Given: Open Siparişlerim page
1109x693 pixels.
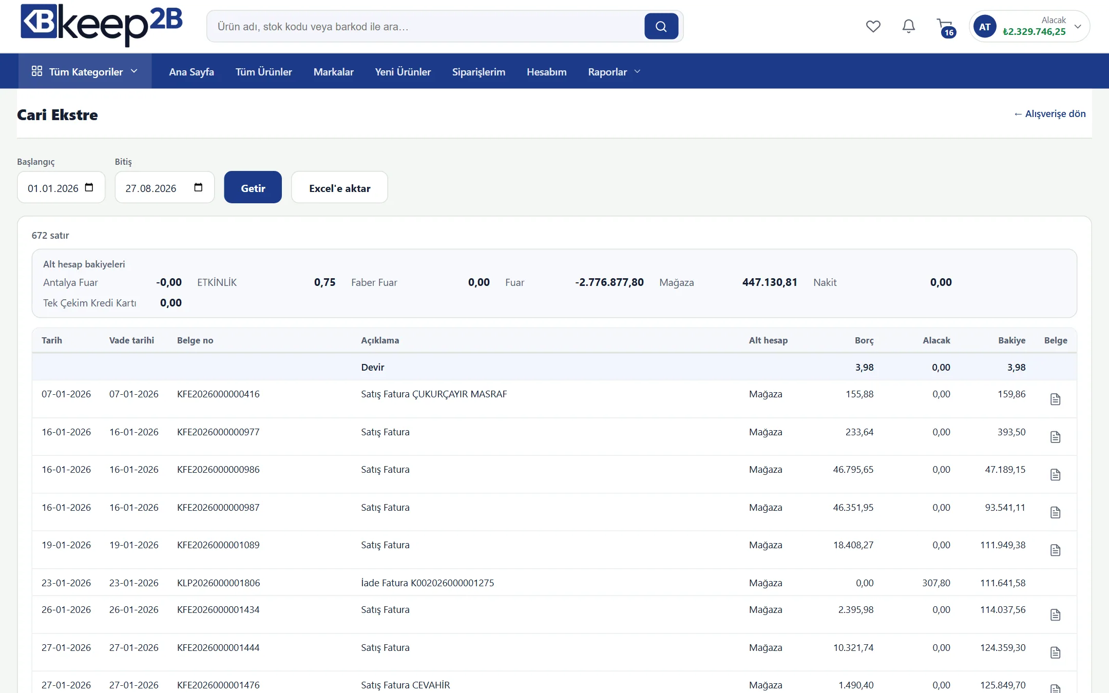Looking at the screenshot, I should 479,72.
